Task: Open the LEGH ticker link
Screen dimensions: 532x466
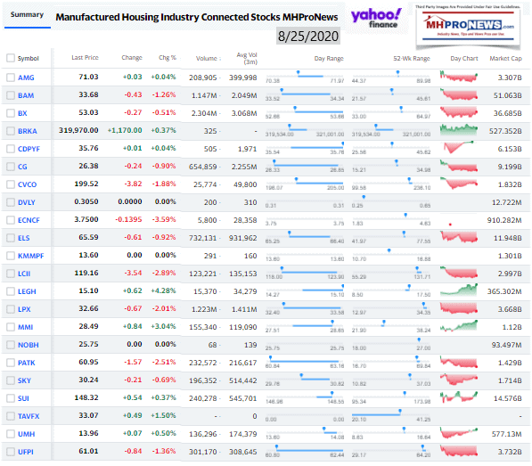Action: click(x=27, y=291)
